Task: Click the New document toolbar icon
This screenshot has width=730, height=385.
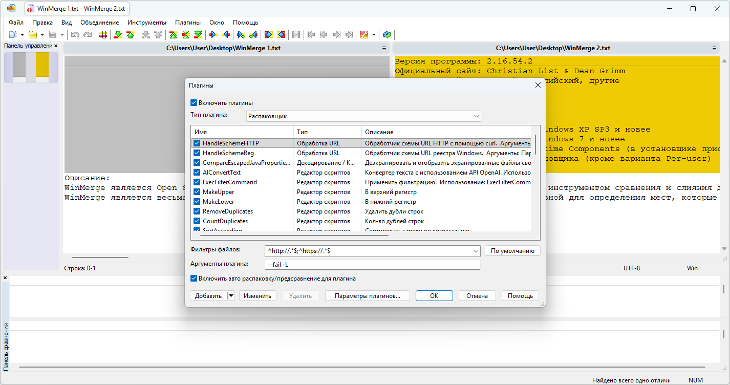Action: pyautogui.click(x=12, y=35)
